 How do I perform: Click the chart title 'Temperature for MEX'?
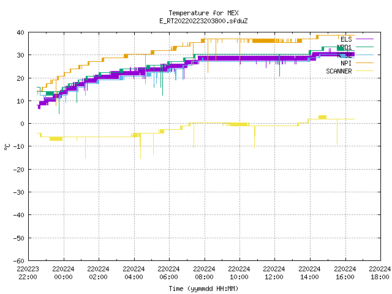(203, 13)
